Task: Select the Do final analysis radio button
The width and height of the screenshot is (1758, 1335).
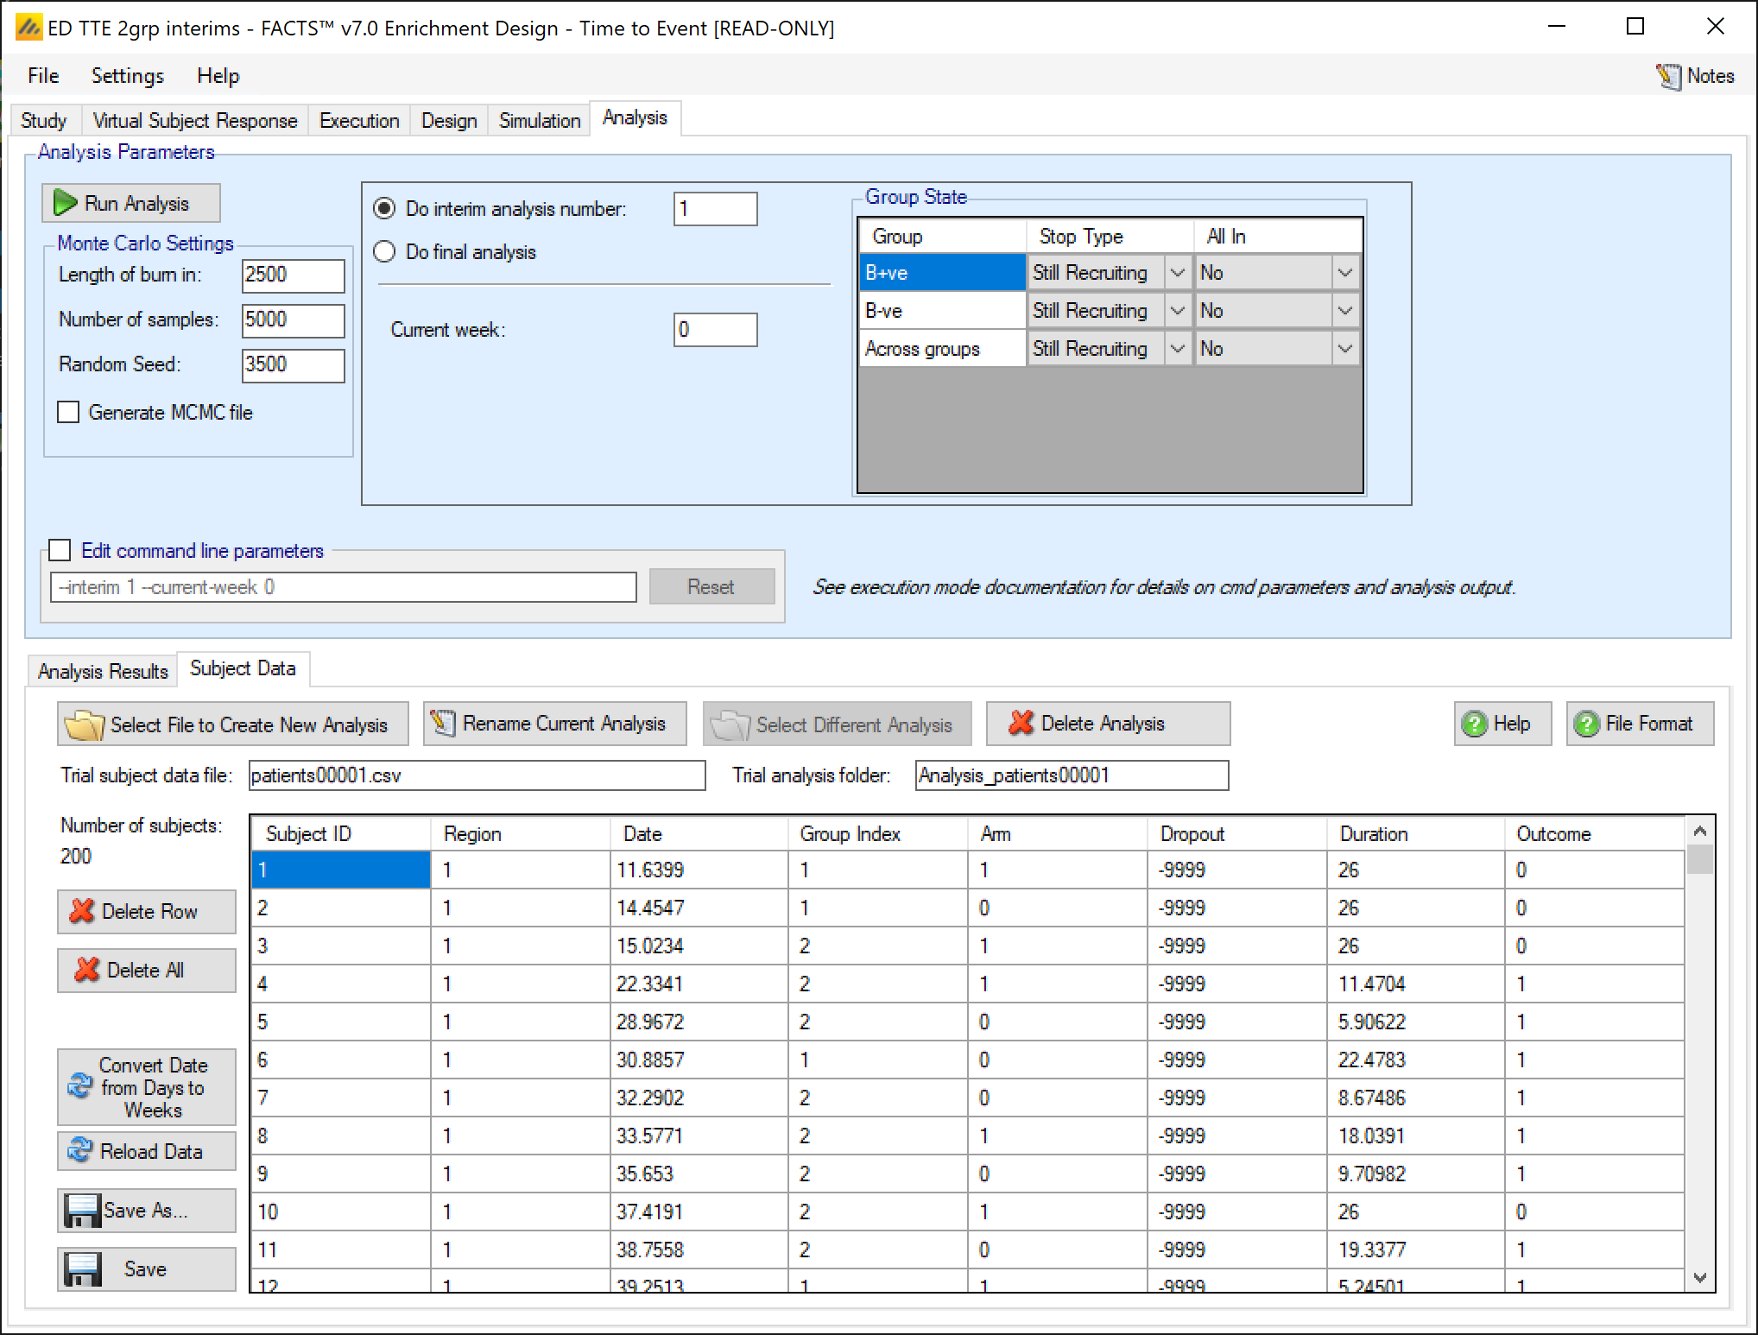Action: coord(384,251)
